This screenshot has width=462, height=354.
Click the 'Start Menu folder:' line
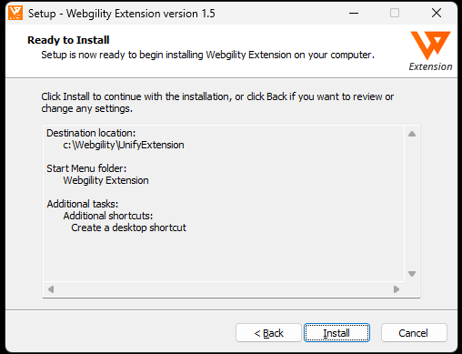pos(86,168)
